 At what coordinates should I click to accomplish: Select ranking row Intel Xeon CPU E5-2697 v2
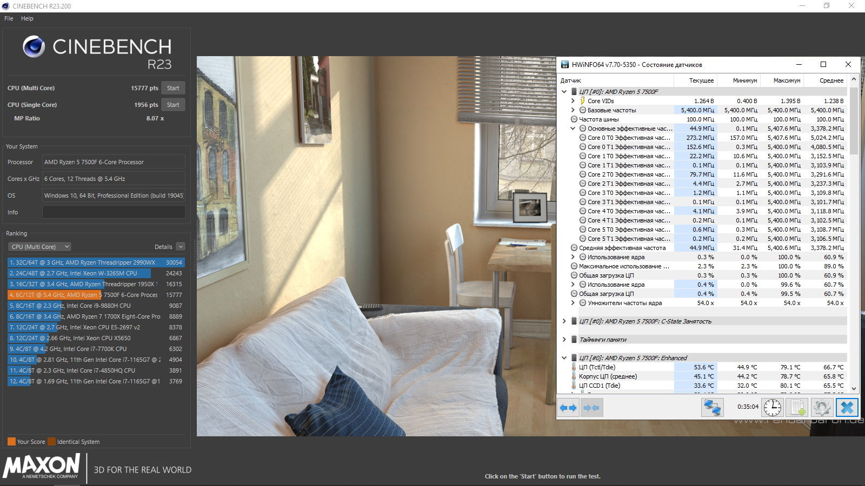96,327
